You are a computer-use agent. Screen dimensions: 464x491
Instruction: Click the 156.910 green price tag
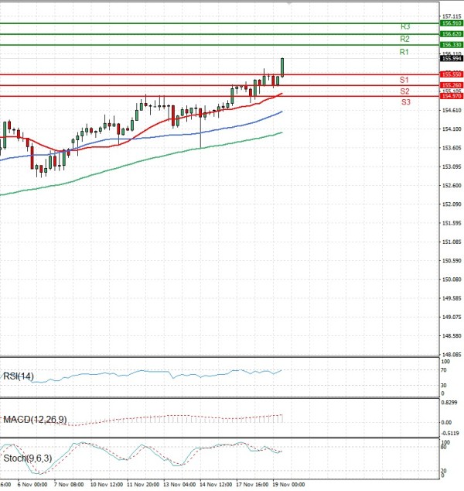click(x=451, y=23)
